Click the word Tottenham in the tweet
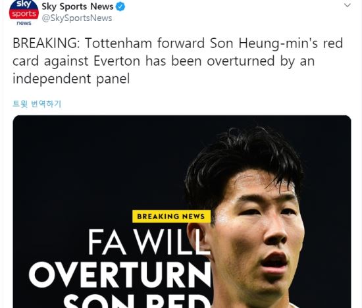This screenshot has width=362, height=308. point(118,43)
